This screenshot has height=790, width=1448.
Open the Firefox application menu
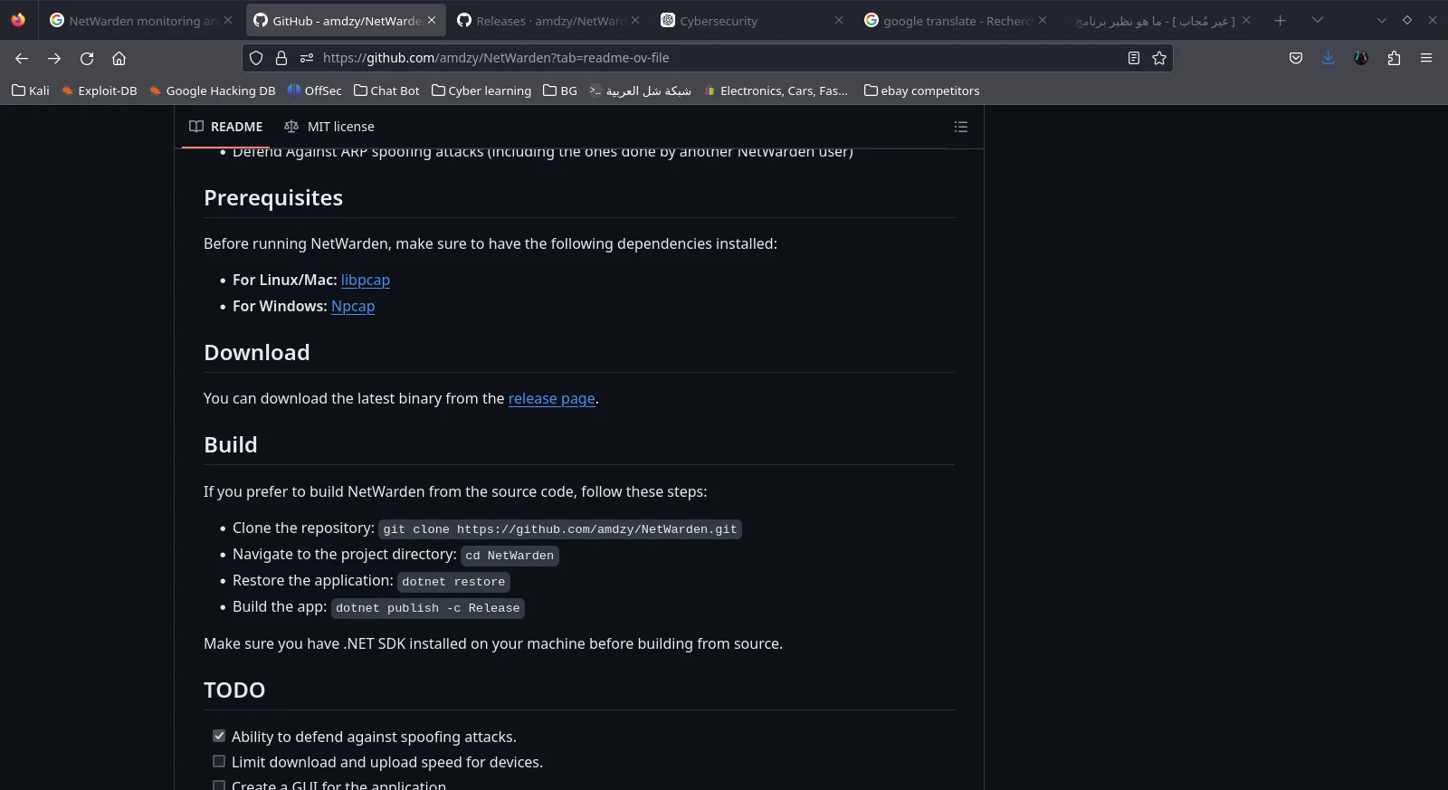click(1426, 58)
